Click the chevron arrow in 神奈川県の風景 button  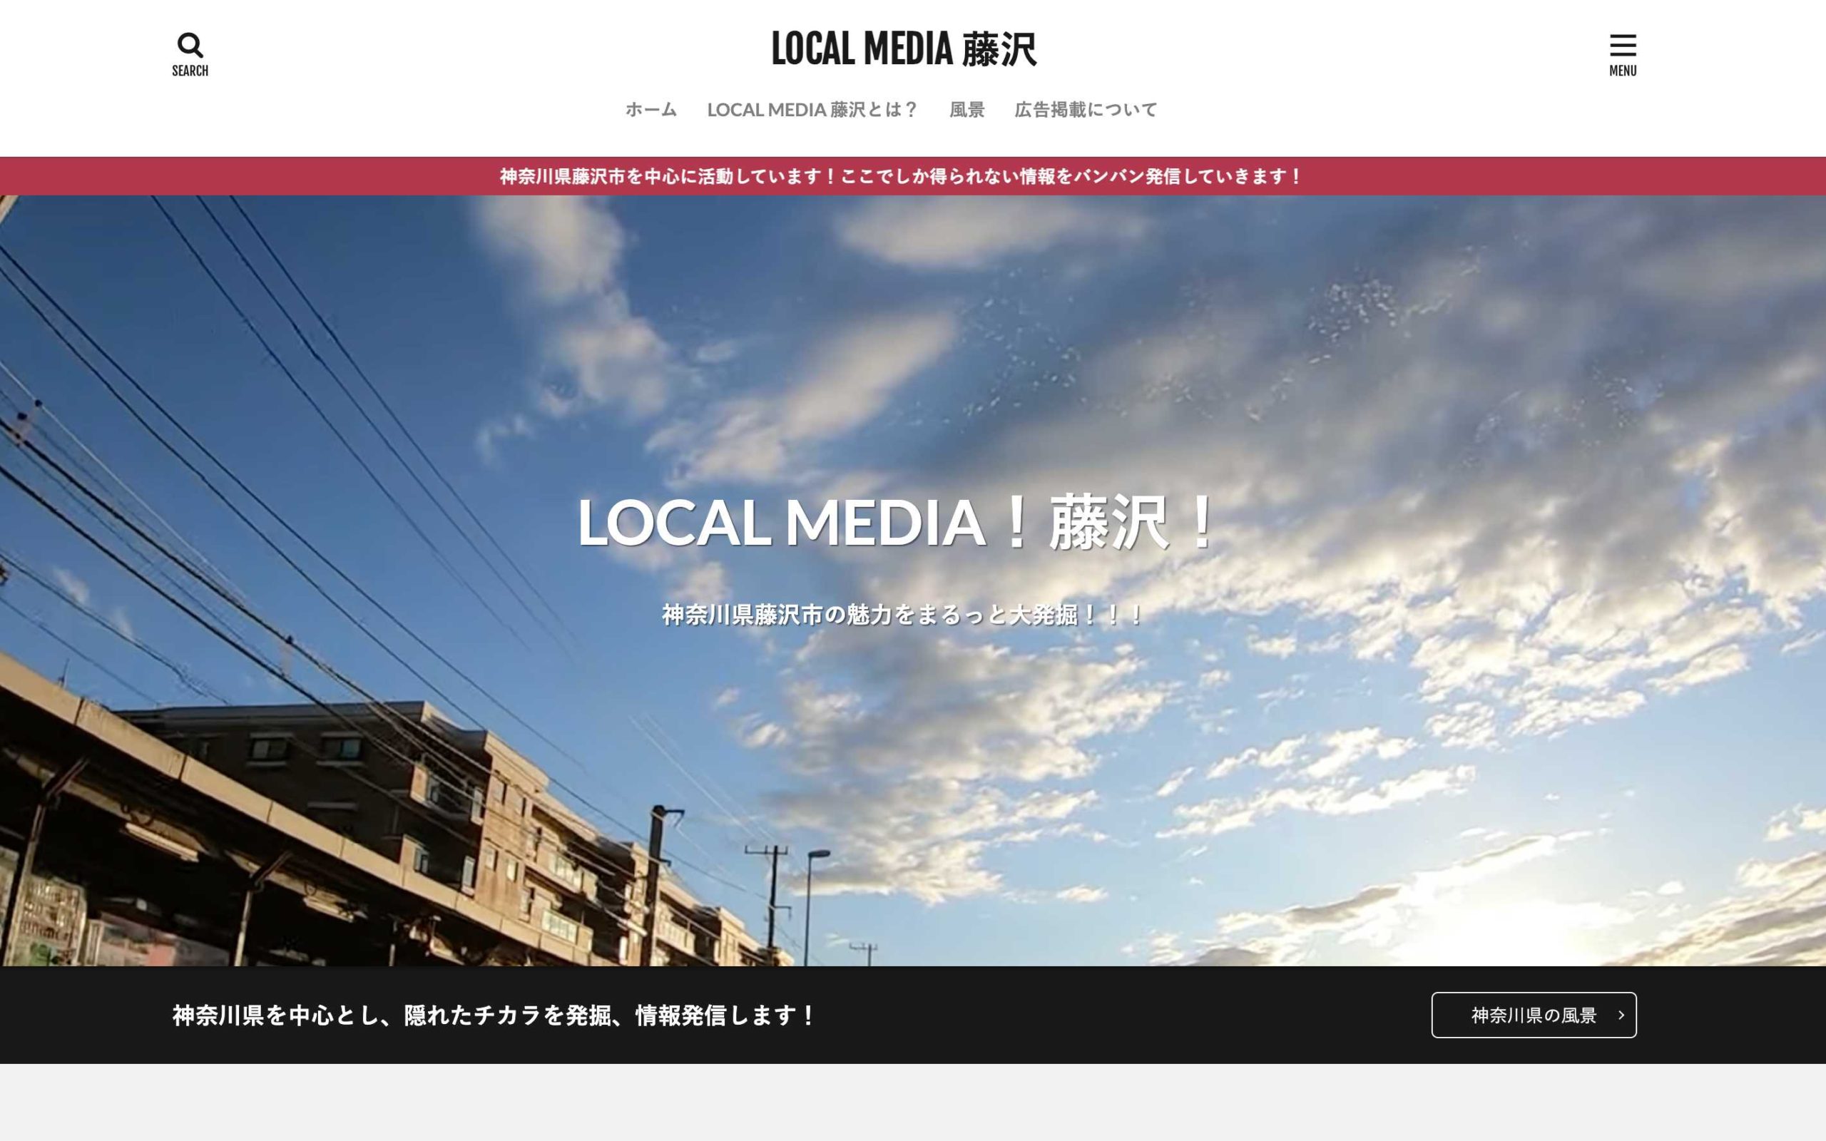[1621, 1015]
